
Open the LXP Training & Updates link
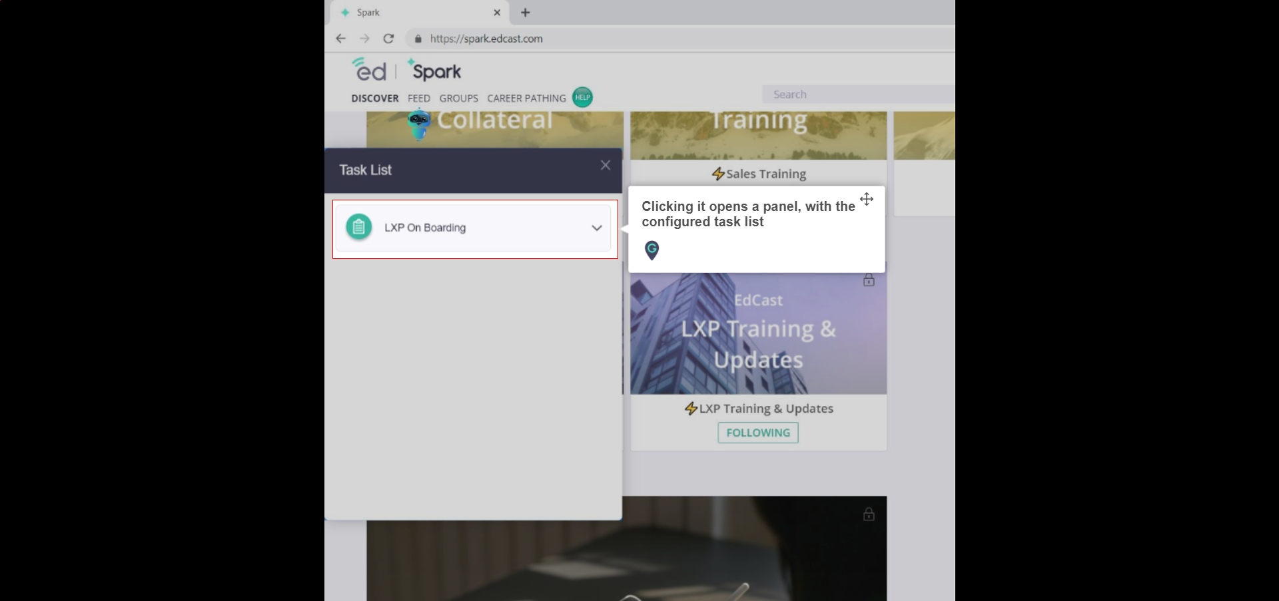click(766, 409)
